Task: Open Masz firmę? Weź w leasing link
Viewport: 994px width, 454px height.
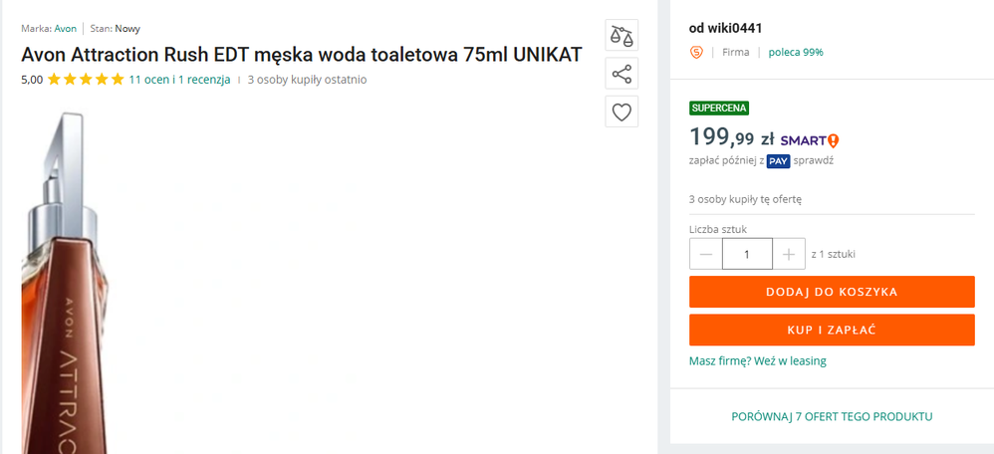Action: tap(757, 360)
